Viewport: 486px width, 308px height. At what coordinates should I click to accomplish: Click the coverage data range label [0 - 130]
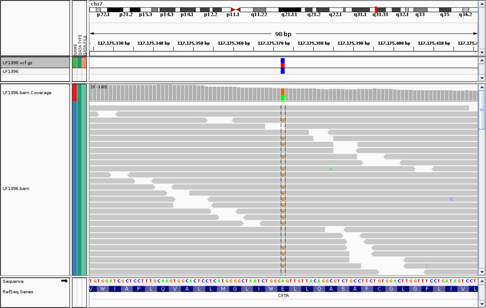(99, 87)
